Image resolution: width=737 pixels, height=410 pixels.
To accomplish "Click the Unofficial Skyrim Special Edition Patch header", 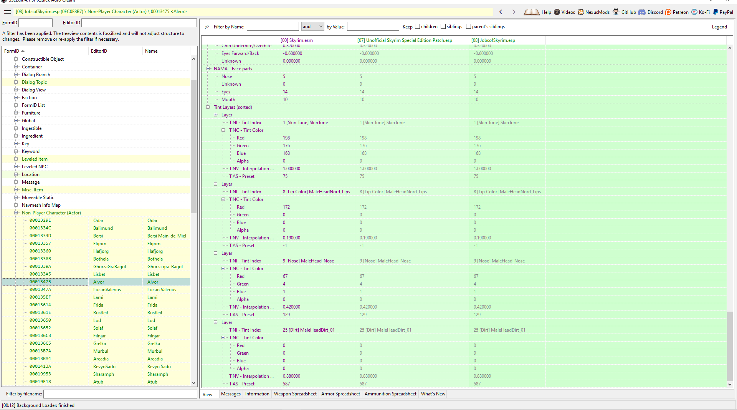I will click(x=412, y=40).
